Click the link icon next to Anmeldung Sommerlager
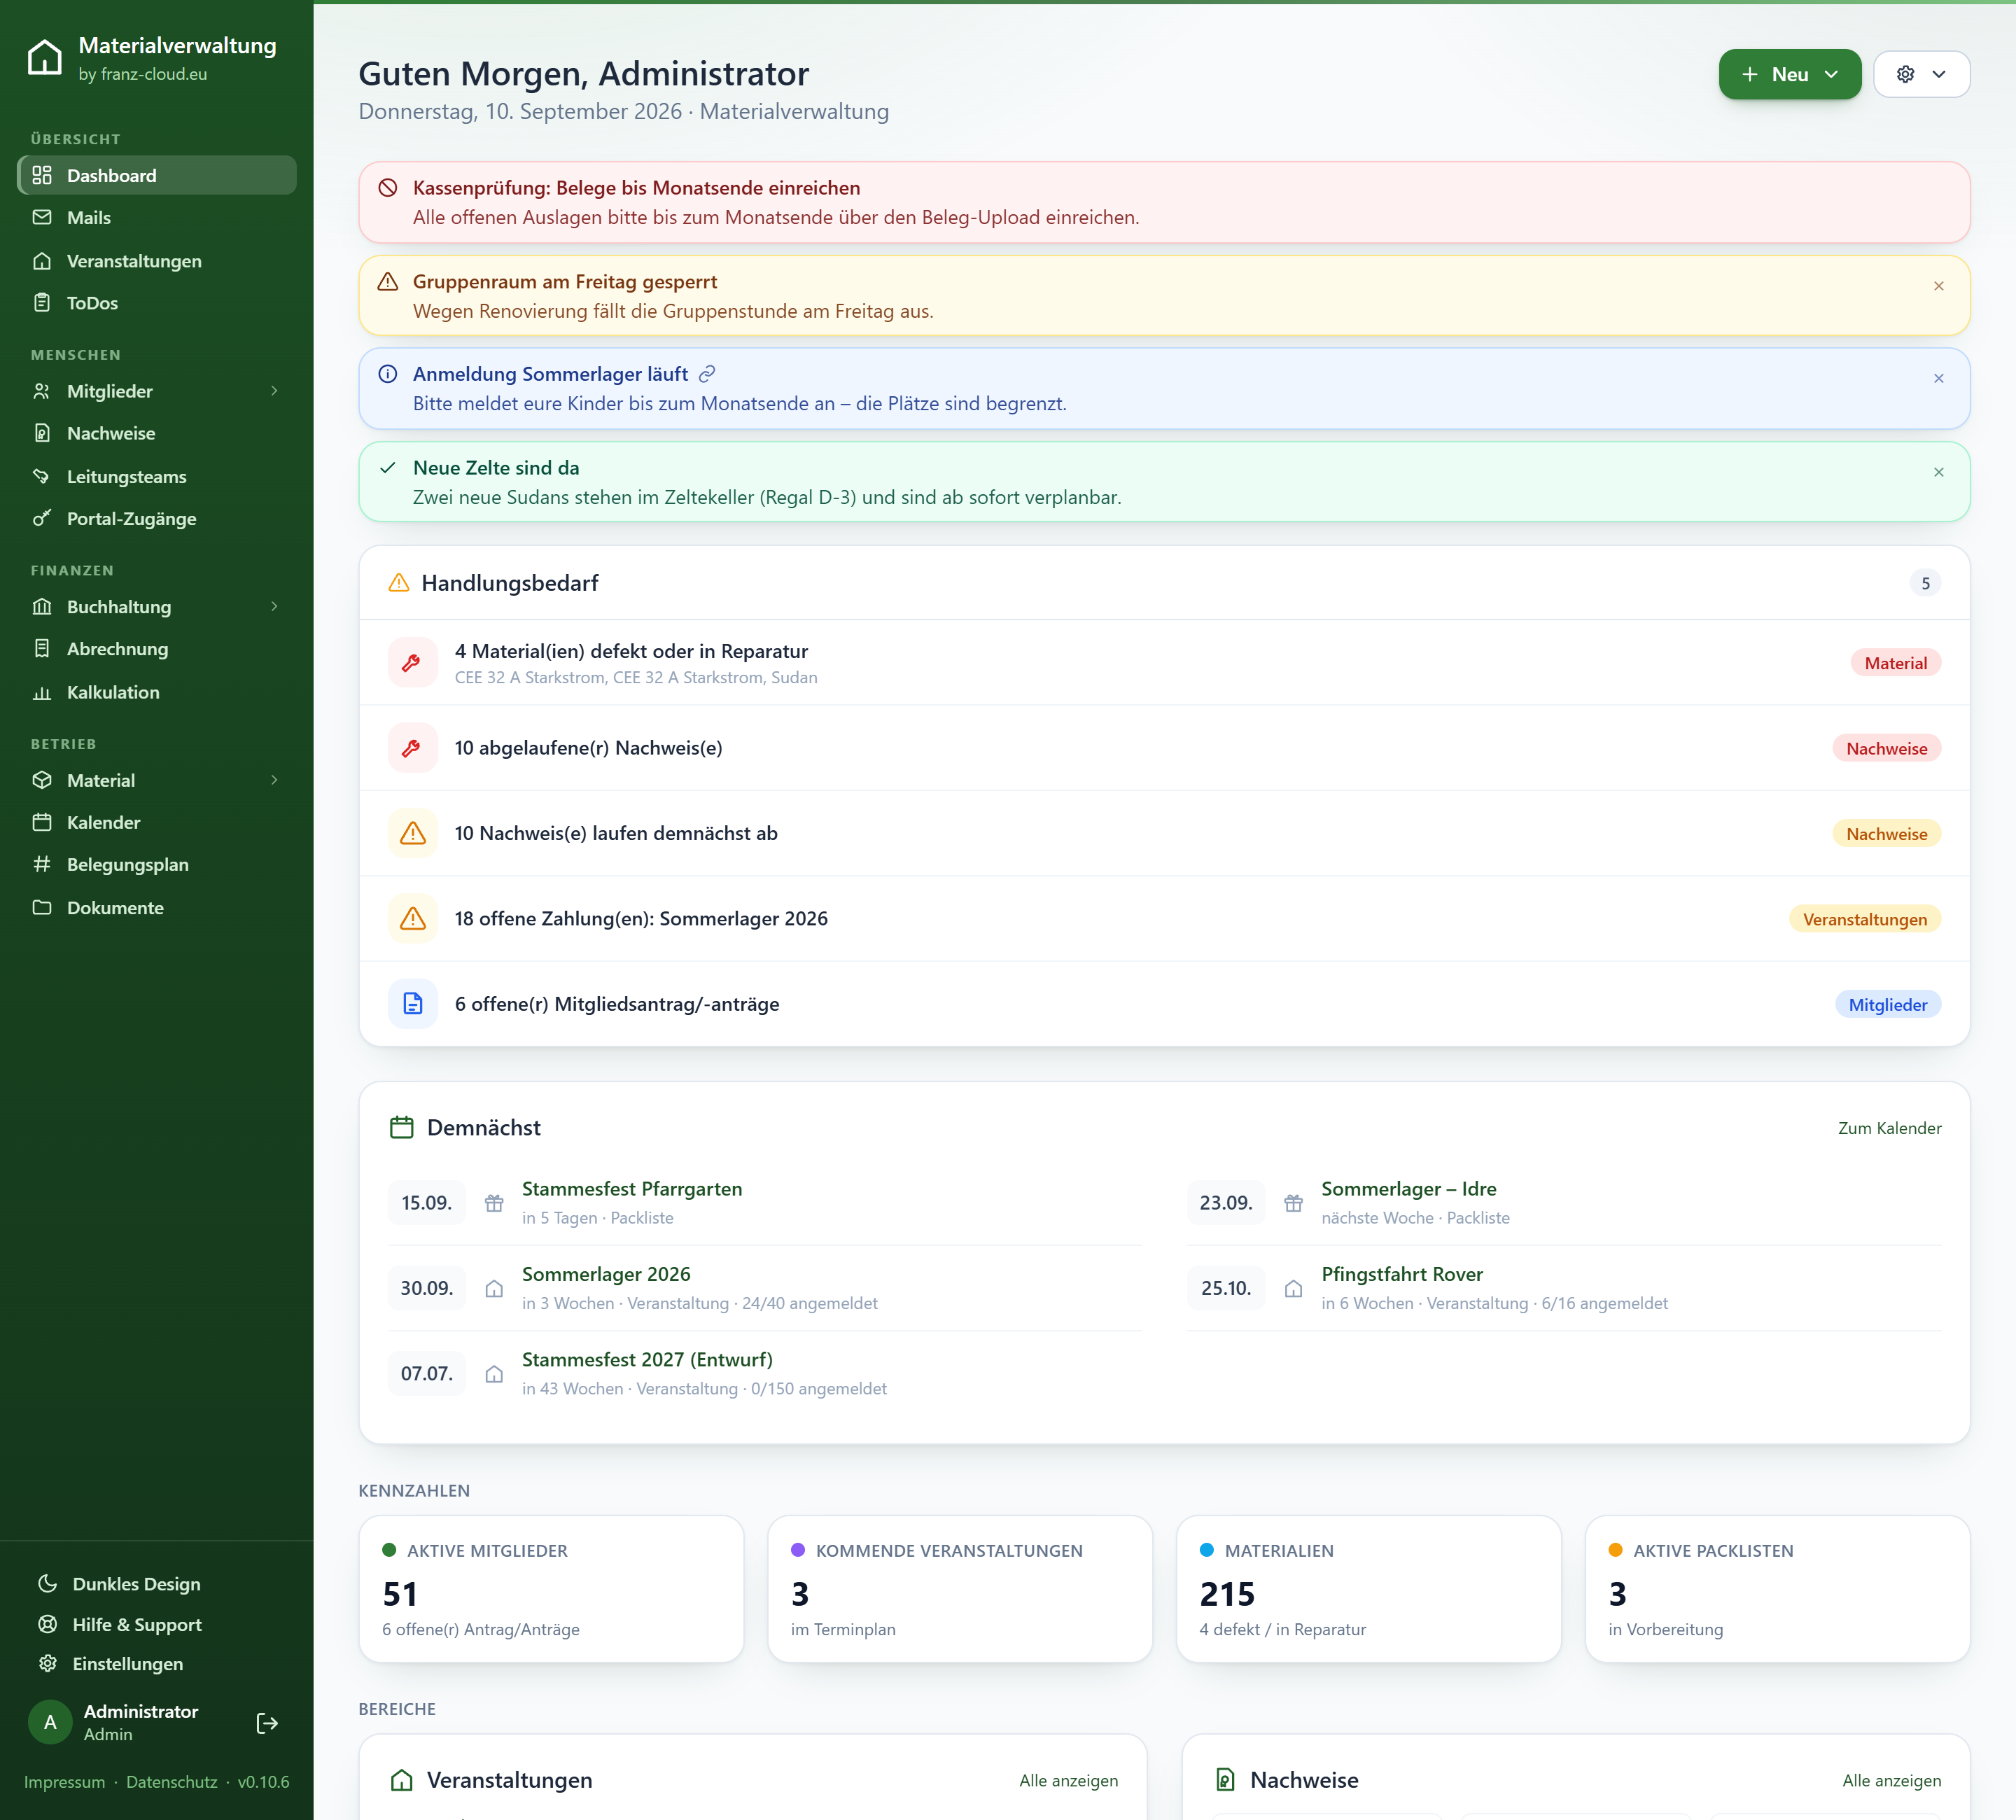 (707, 374)
